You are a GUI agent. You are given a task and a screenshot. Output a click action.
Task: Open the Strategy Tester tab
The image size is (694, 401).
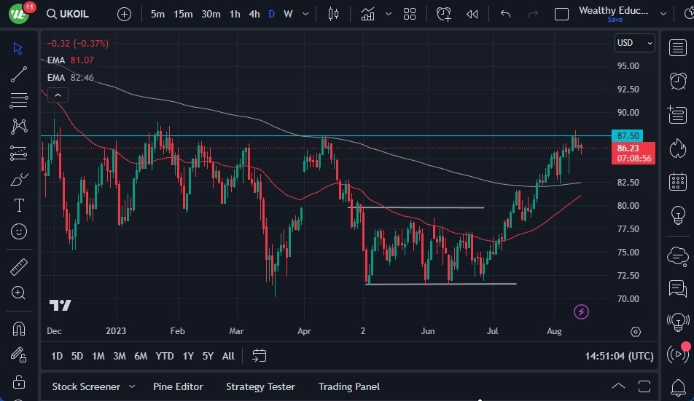click(260, 386)
